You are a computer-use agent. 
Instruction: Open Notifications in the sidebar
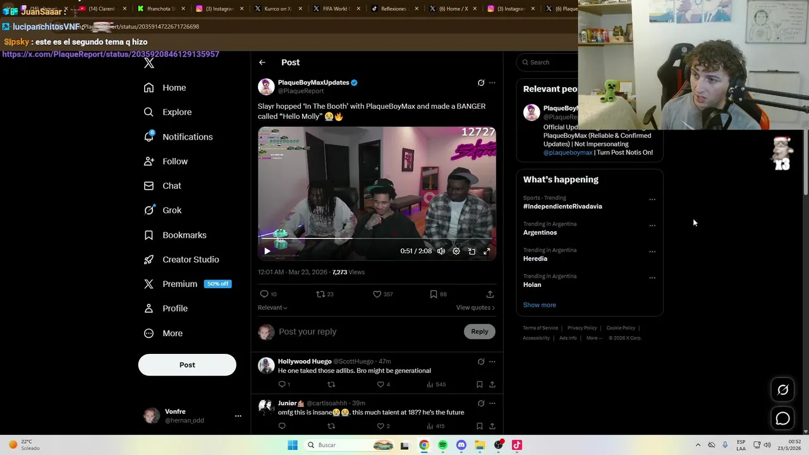tap(178, 137)
